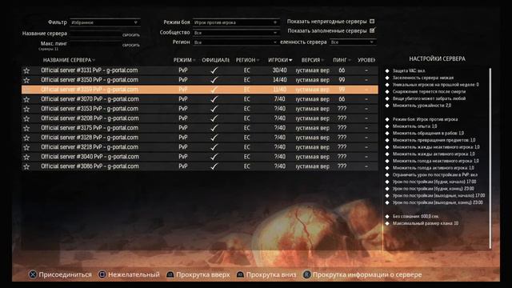The image size is (512, 288).
Task: Open the Режим боя dropdown
Action: [236, 22]
